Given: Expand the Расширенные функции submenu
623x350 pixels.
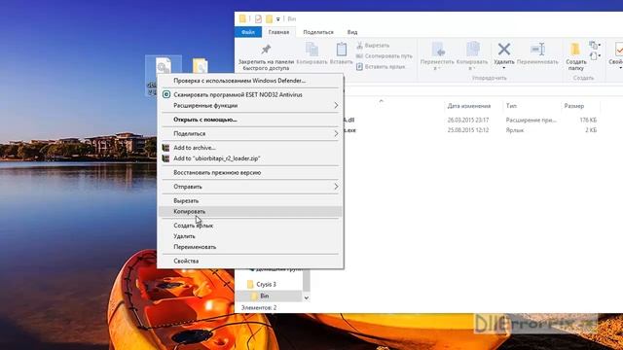Looking at the screenshot, I should click(x=250, y=106).
